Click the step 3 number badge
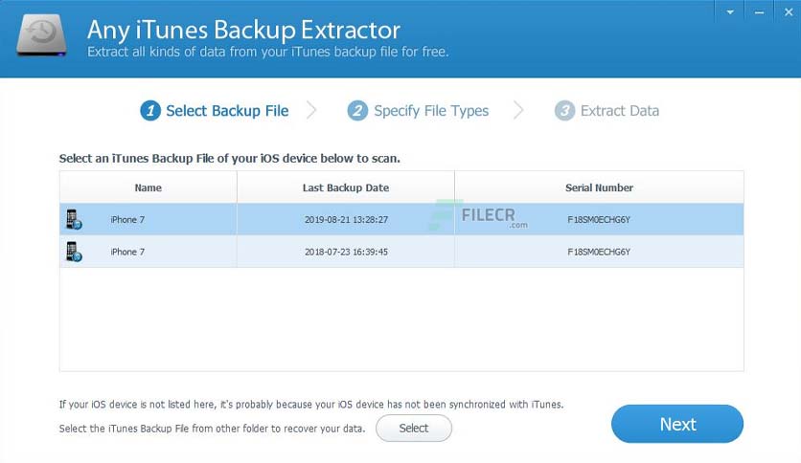The width and height of the screenshot is (801, 463). pos(564,111)
